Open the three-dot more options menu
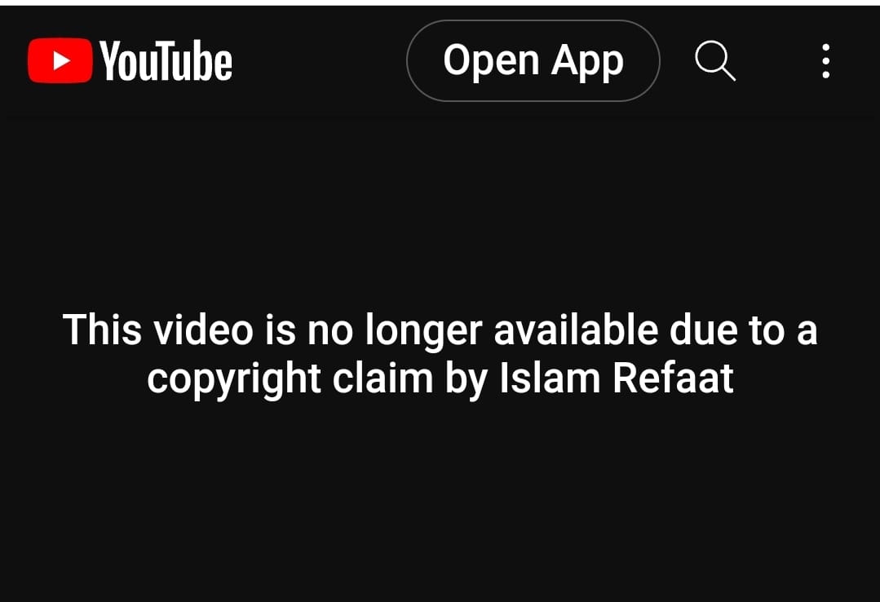Image resolution: width=880 pixels, height=602 pixels. (x=825, y=60)
